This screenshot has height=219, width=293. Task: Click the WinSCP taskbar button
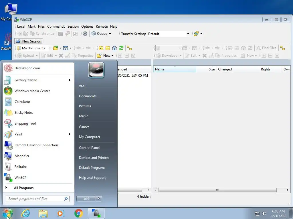[96, 213]
